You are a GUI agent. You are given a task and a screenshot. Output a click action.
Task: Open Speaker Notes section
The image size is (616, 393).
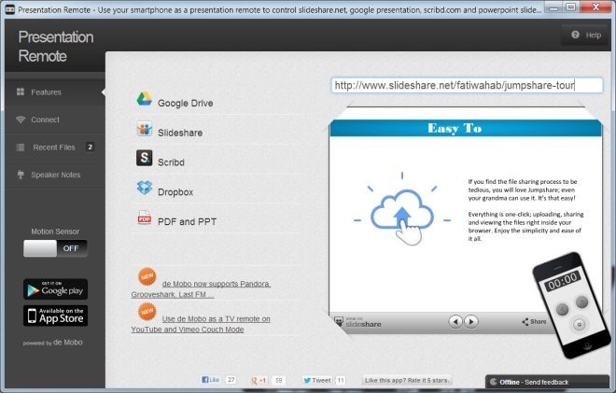coord(56,175)
